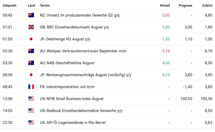Open NZ Umsatz im produzierenden Gewerbe event
This screenshot has width=215, height=132.
click(80, 15)
